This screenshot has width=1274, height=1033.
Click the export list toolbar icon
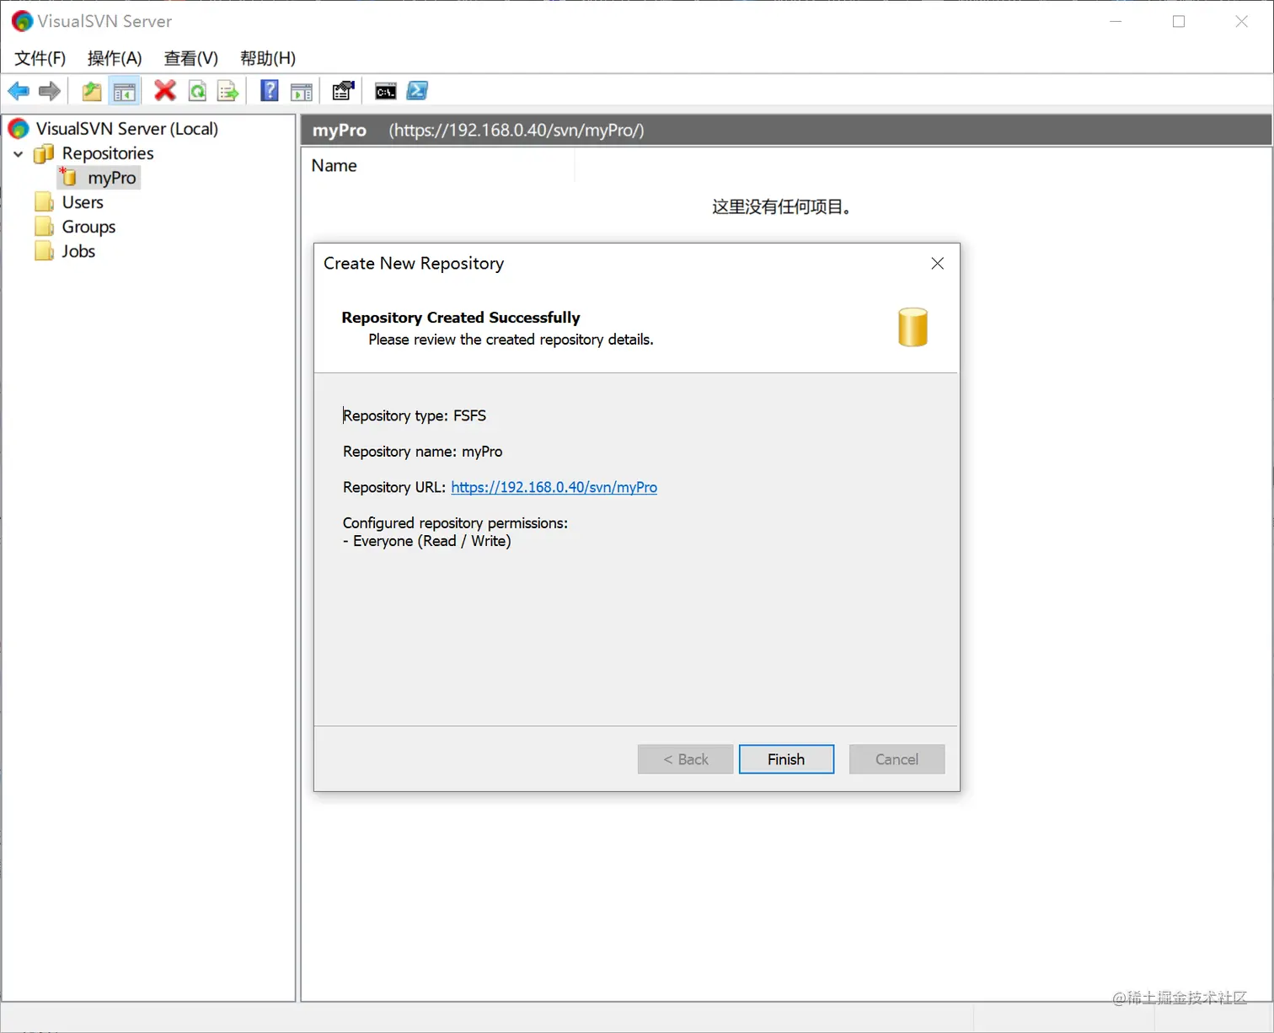pyautogui.click(x=227, y=91)
